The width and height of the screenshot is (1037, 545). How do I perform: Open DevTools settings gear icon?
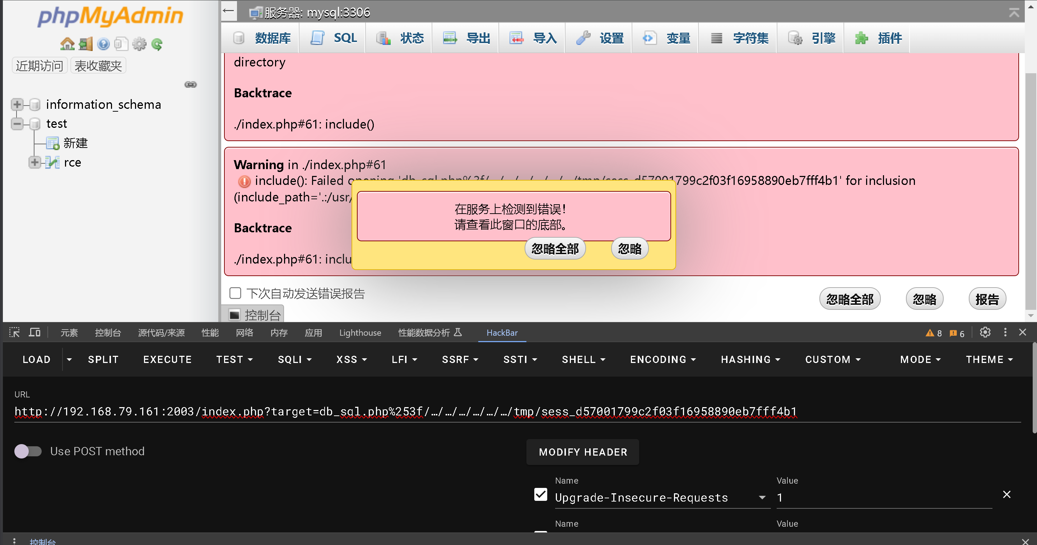pos(985,332)
